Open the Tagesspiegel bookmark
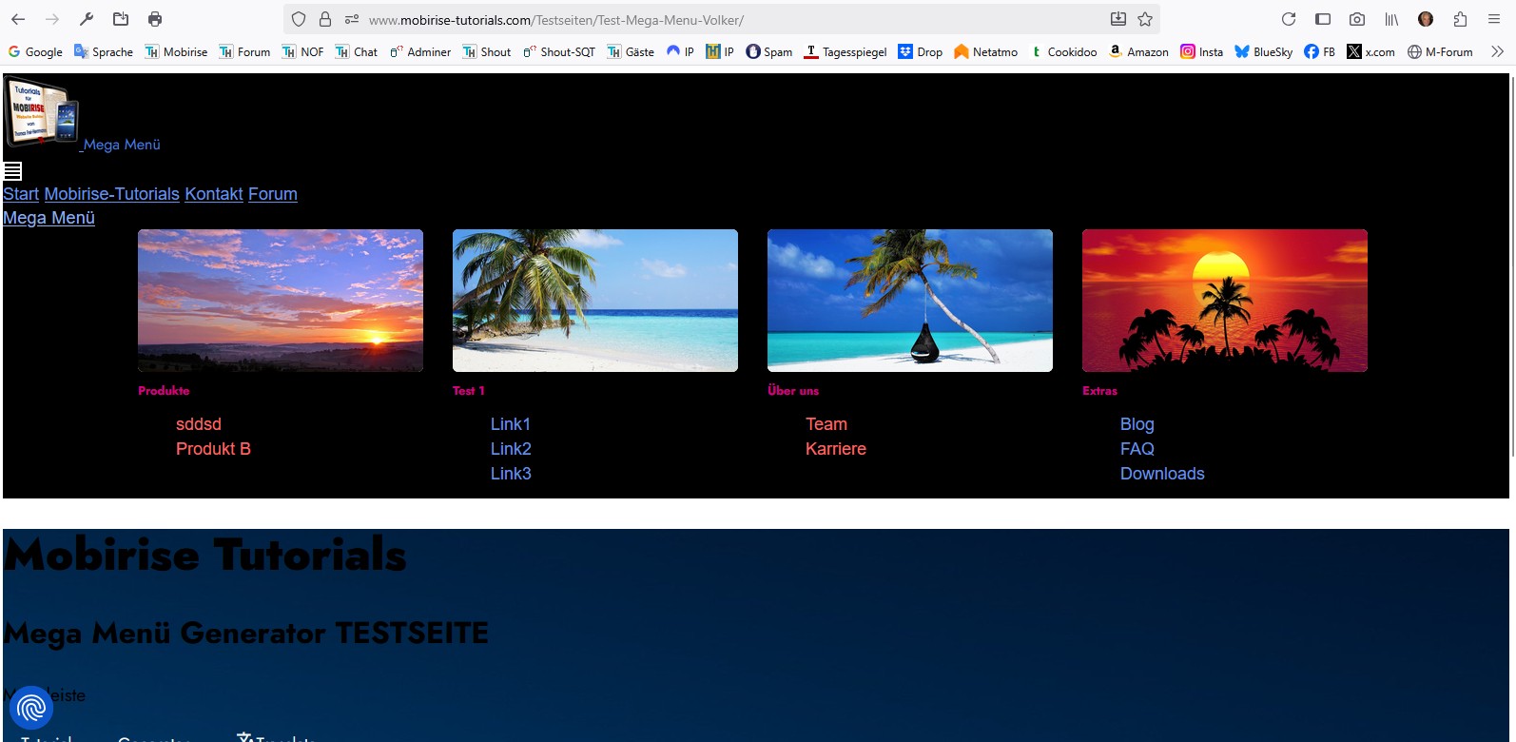 coord(845,52)
